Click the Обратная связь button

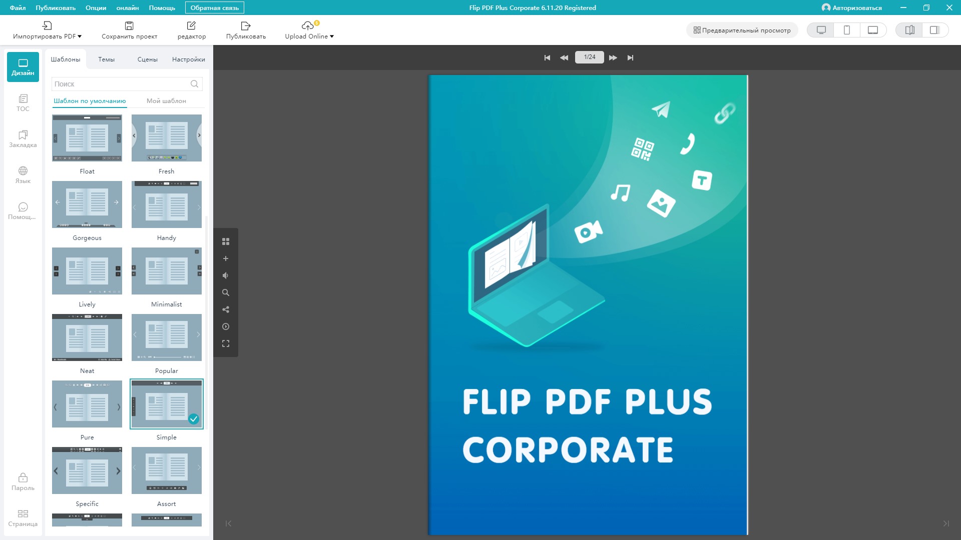[x=214, y=7]
